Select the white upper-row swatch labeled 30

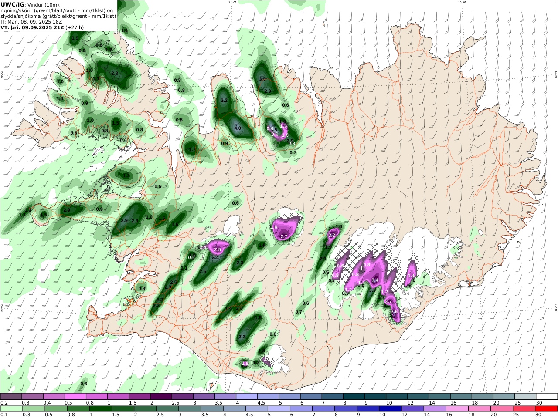547,396
